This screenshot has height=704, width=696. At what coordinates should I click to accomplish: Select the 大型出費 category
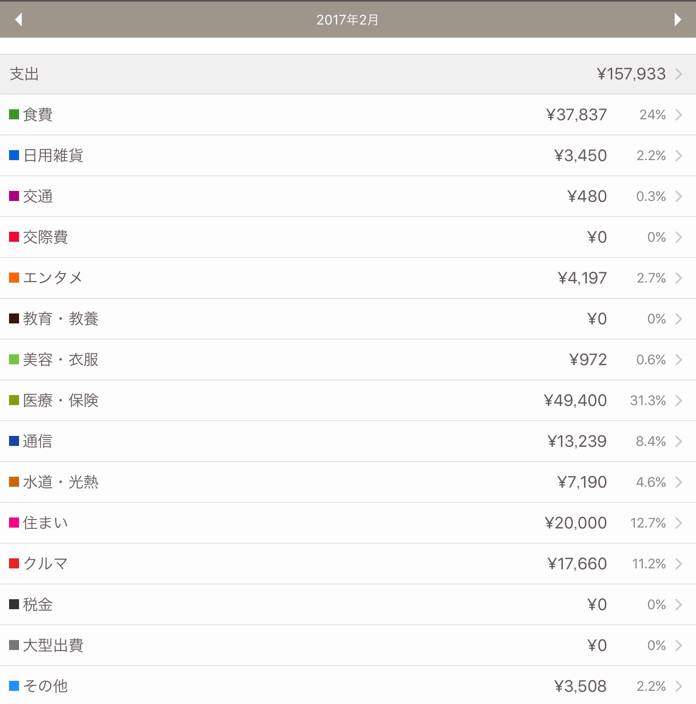(x=348, y=645)
